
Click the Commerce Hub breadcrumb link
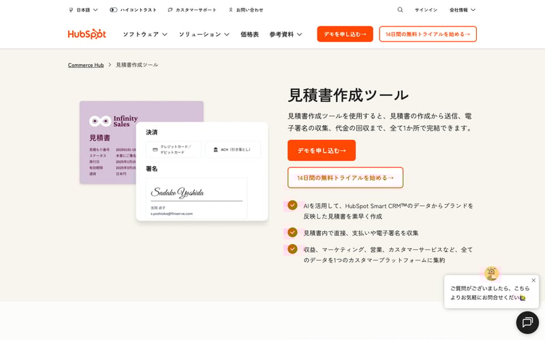pyautogui.click(x=86, y=65)
